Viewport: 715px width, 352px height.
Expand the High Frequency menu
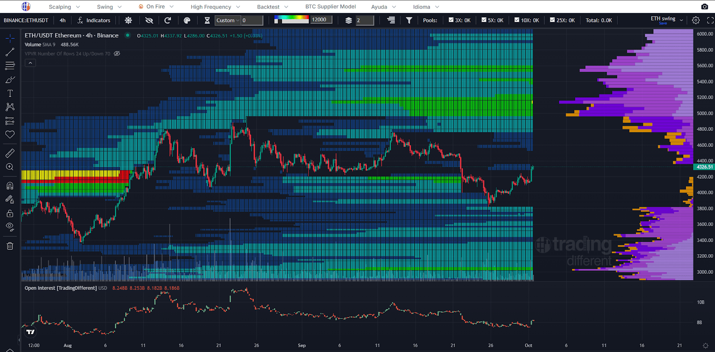click(215, 7)
